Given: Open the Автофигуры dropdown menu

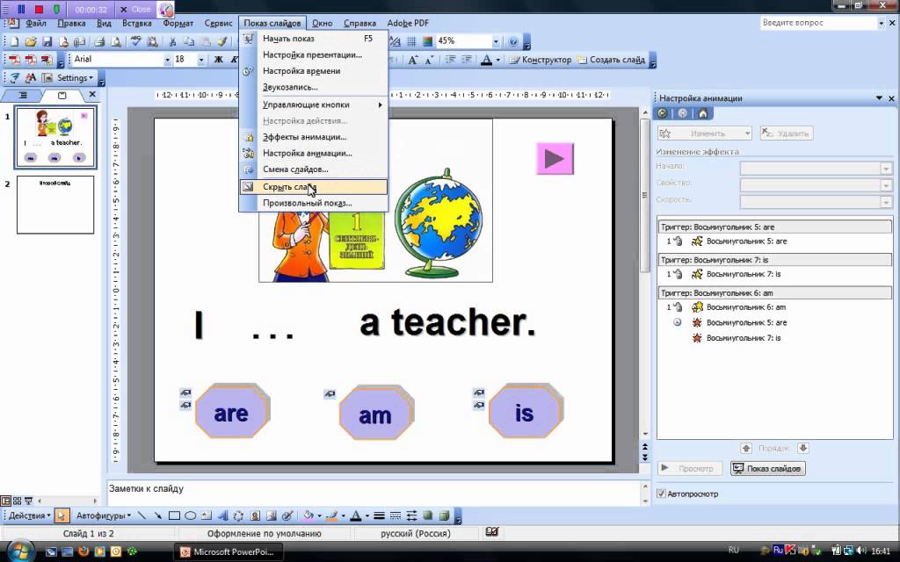Looking at the screenshot, I should point(104,515).
